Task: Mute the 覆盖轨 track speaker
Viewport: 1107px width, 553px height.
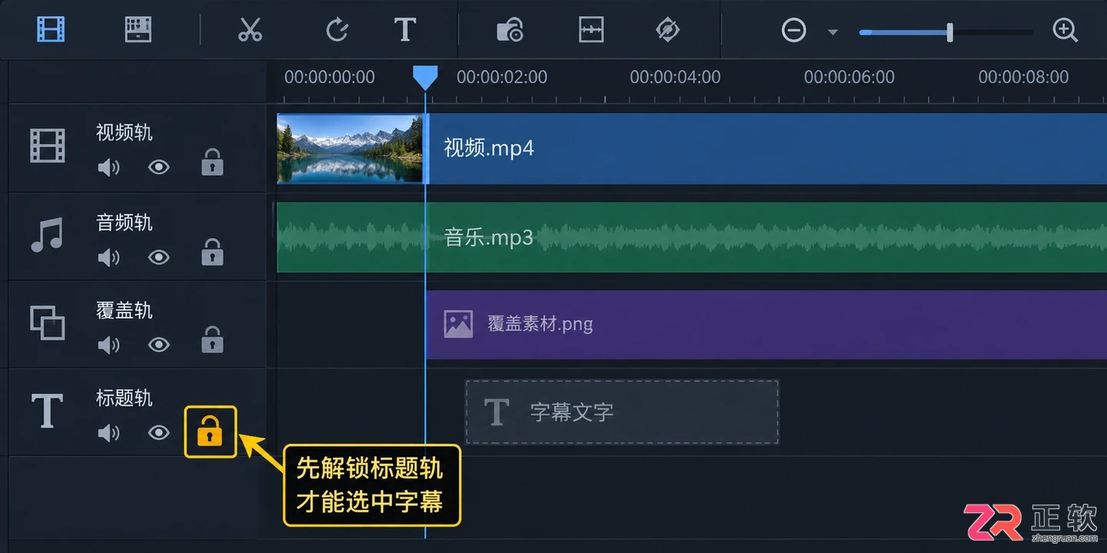Action: pos(109,345)
